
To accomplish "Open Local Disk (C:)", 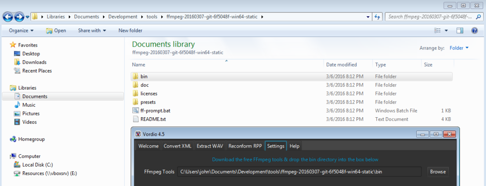I will click(x=34, y=165).
